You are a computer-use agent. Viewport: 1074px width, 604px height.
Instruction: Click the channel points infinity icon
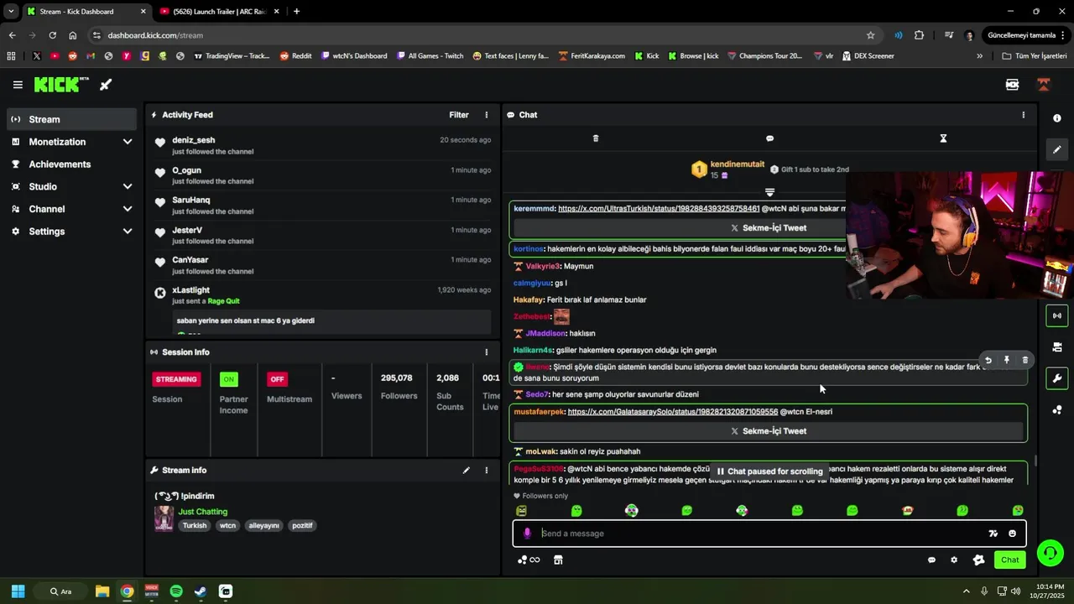point(529,560)
